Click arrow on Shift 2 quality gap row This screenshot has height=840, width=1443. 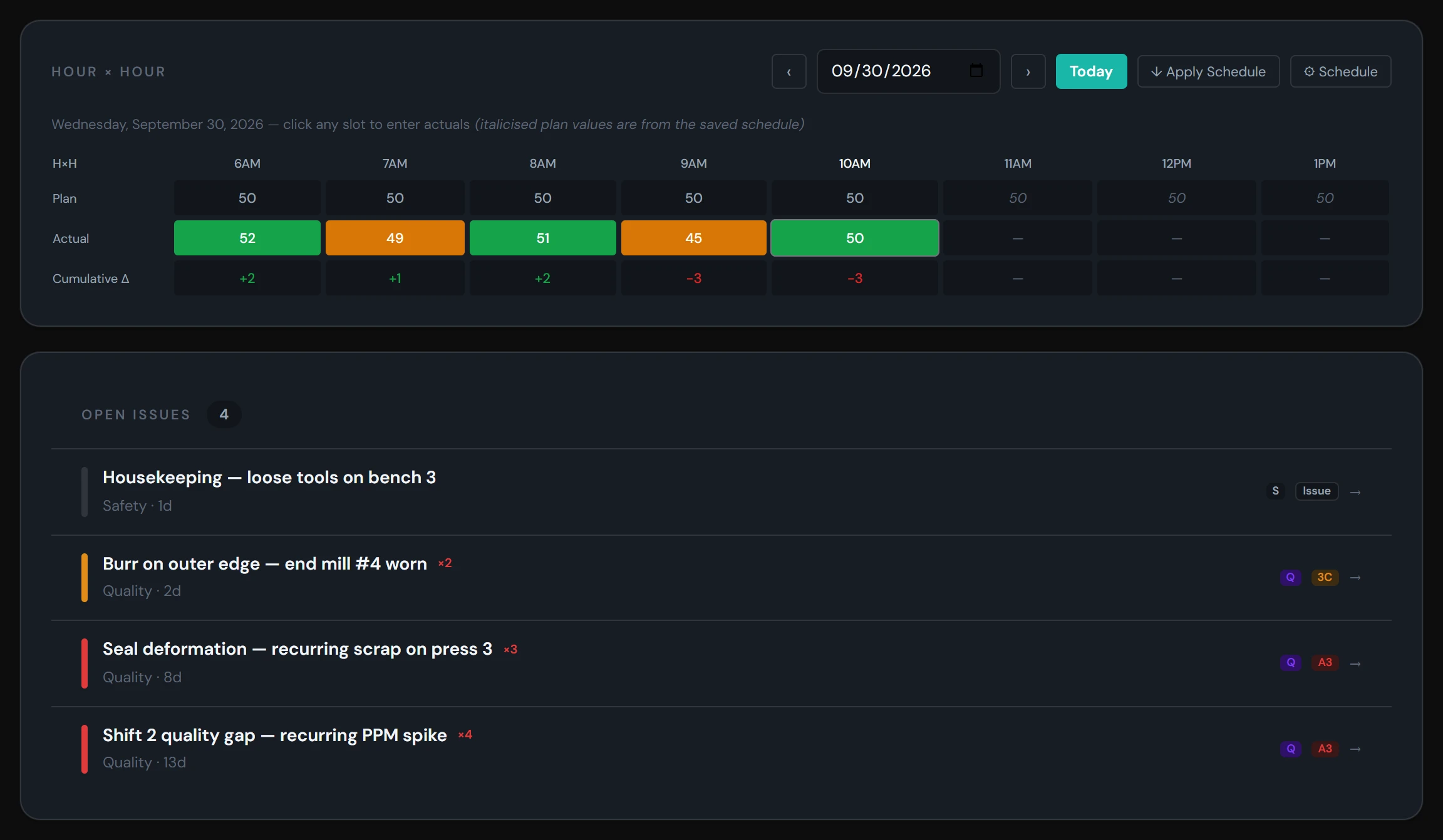(x=1355, y=749)
